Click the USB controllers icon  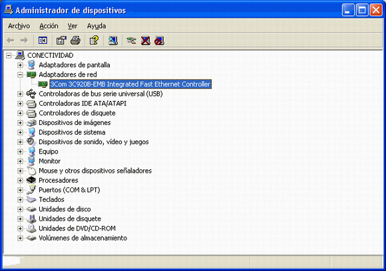[x=31, y=94]
